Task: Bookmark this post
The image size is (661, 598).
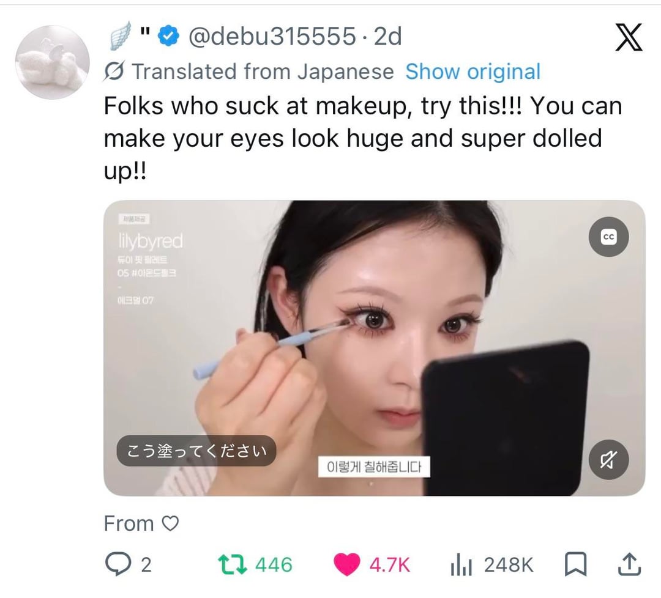Action: 575,564
